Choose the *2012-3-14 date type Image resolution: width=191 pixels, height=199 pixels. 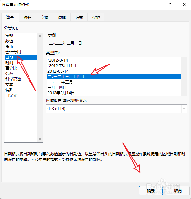114,60
